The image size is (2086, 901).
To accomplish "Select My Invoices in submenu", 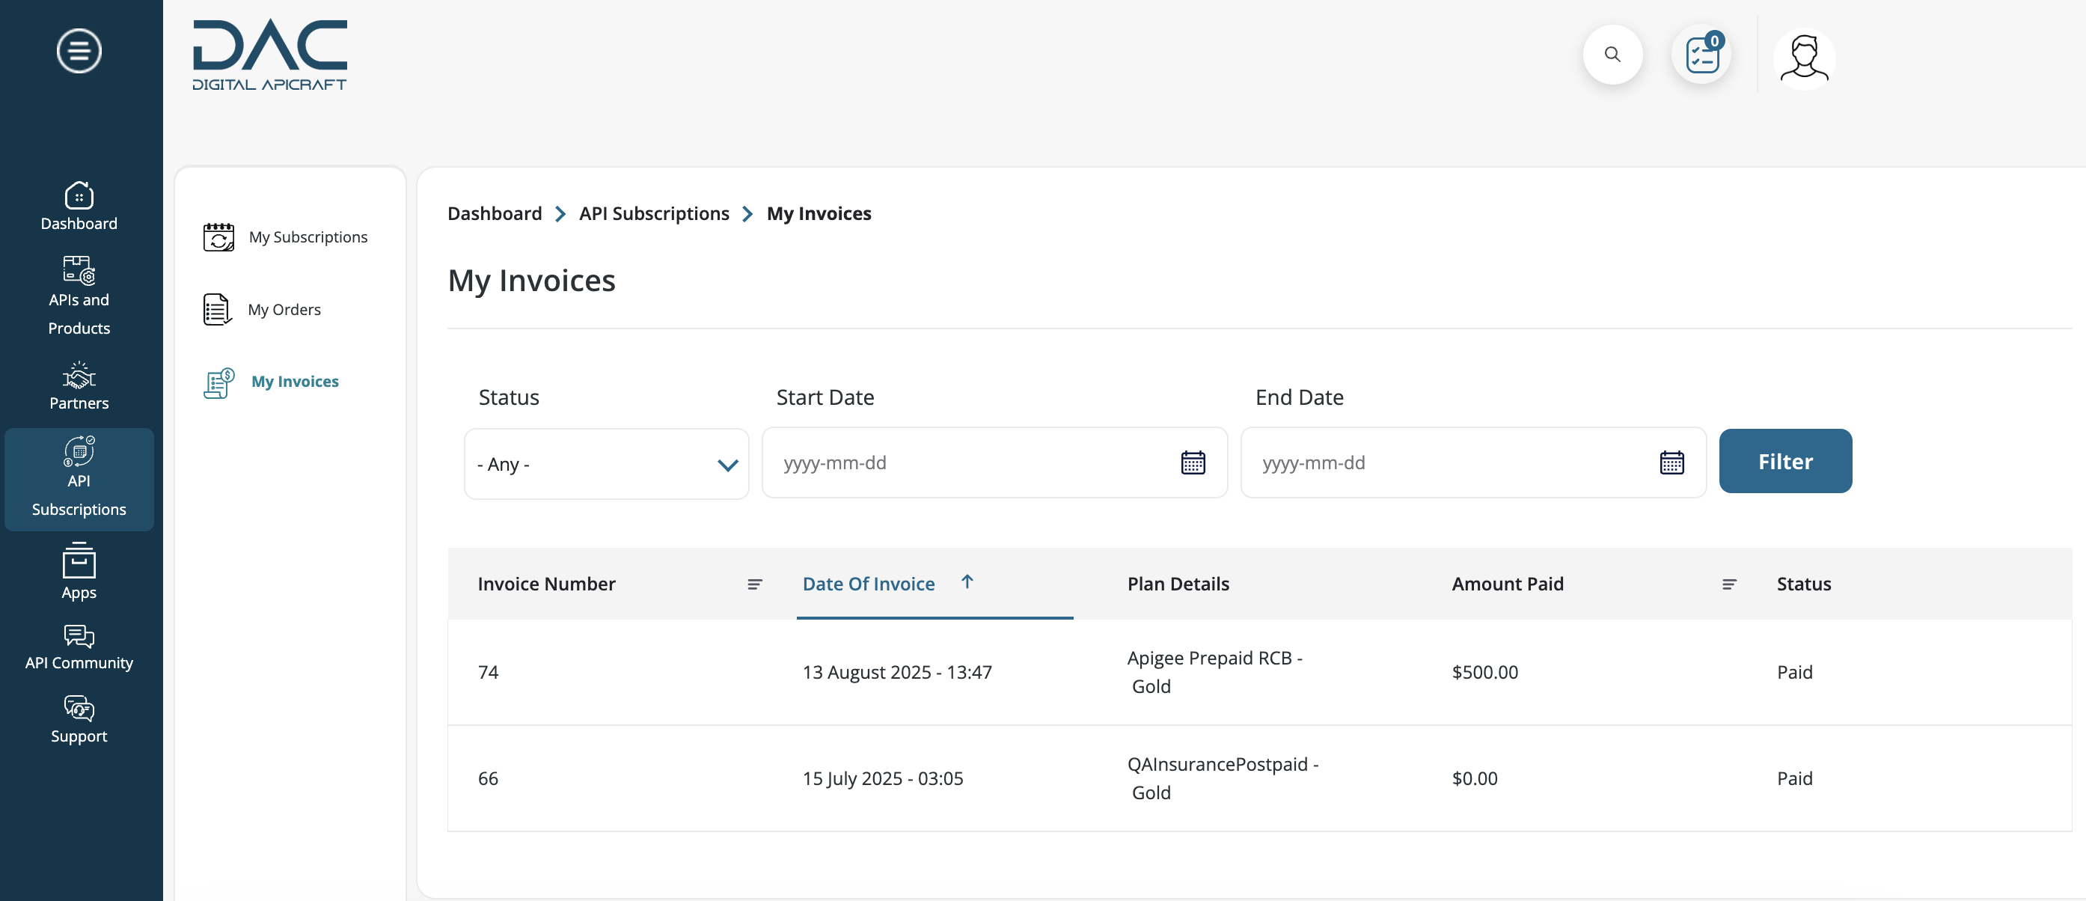I will 295,382.
